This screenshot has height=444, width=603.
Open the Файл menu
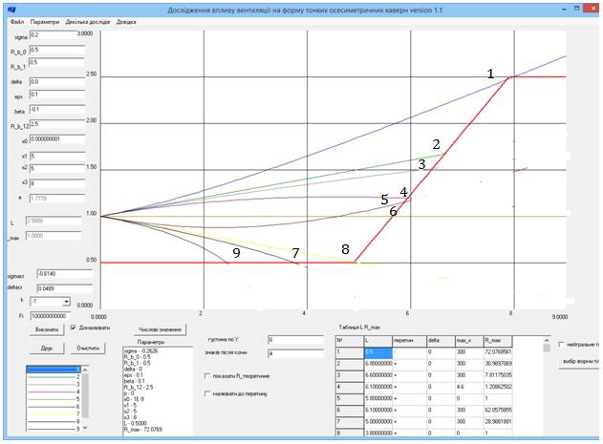[x=16, y=21]
